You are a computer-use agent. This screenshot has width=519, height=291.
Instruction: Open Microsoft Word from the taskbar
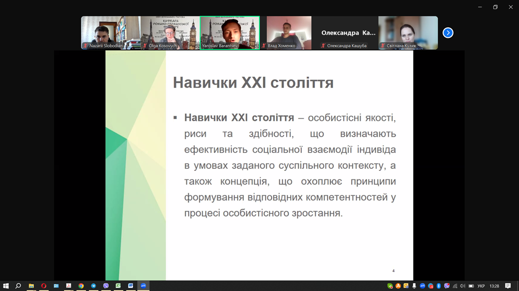pos(131,287)
